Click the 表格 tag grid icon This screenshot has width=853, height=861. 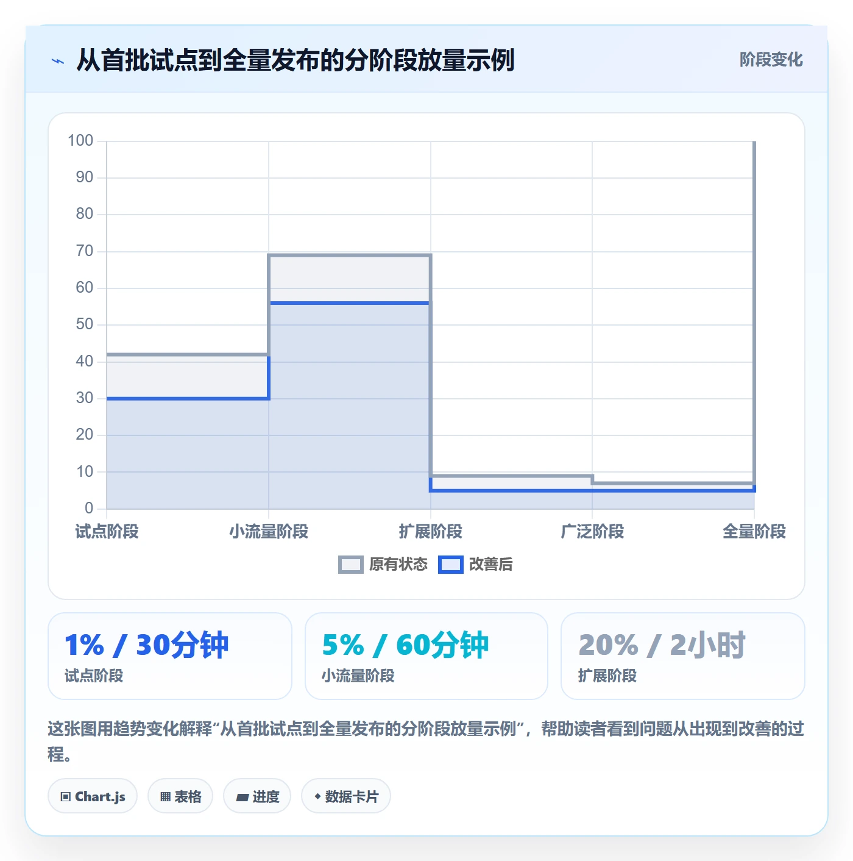[165, 796]
